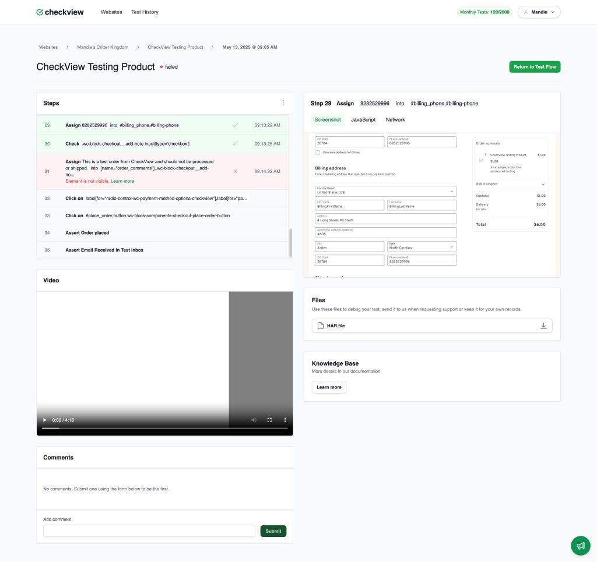597x562 pixels.
Task: Enter video fullscreen mode
Action: [269, 420]
